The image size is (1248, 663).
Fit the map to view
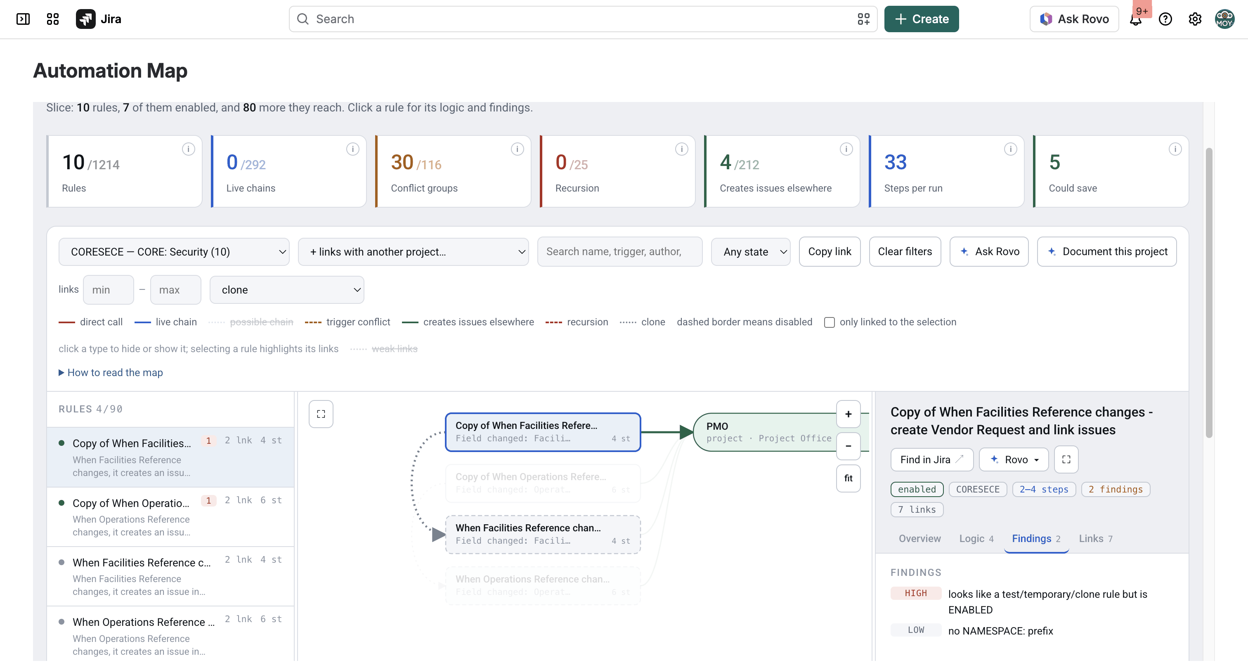(849, 478)
